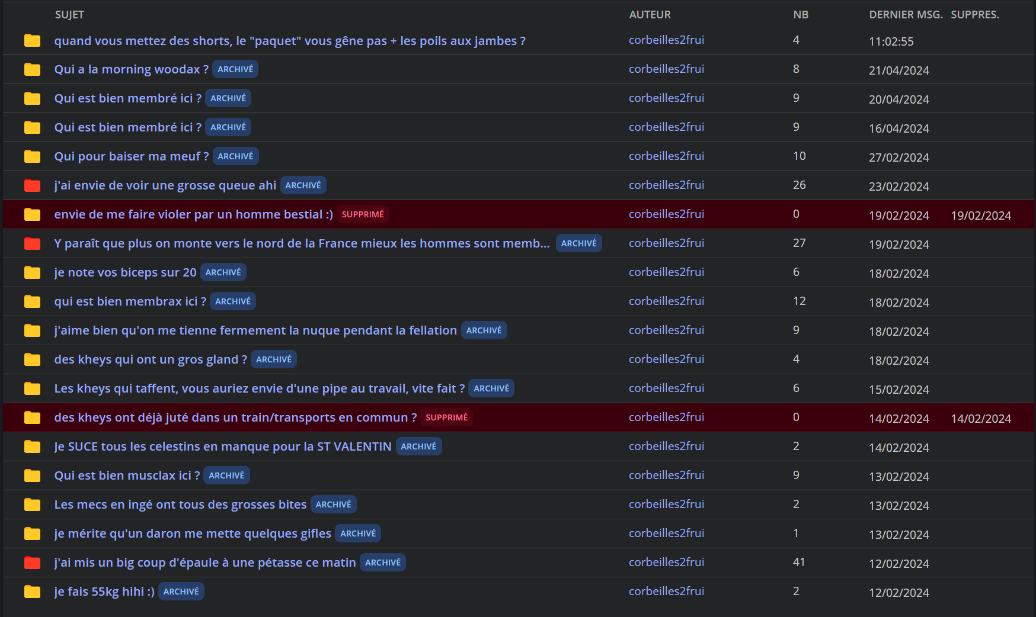
Task: Select folder icon beside "quand vous mettez des shorts" topic
Action: point(32,41)
